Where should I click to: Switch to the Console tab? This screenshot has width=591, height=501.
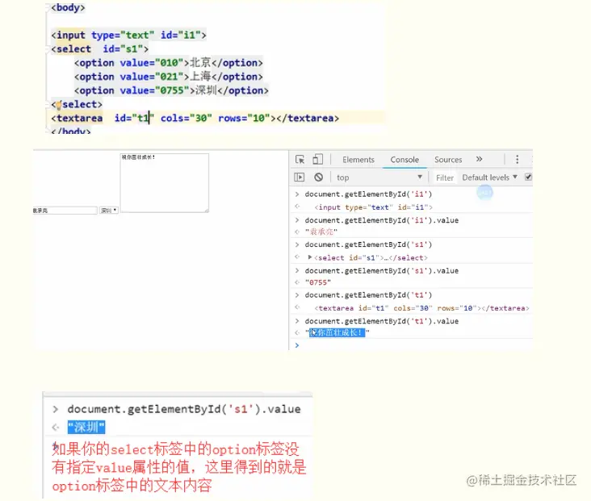[404, 160]
